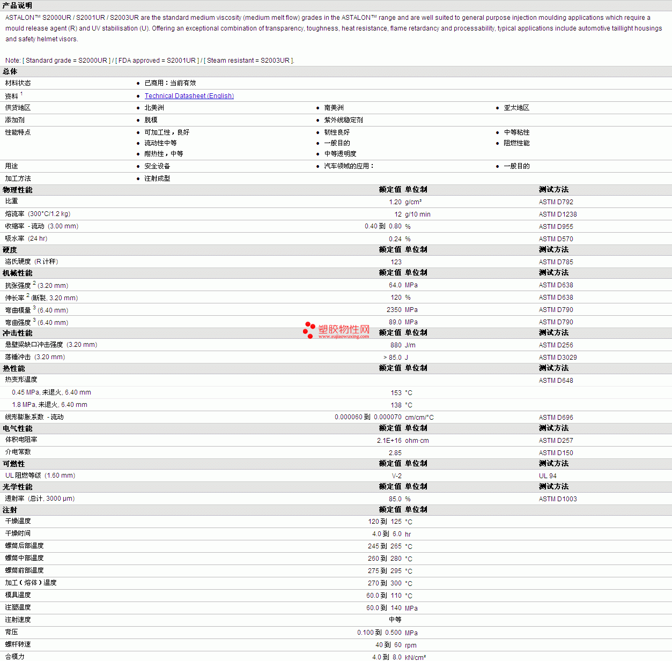Click the MPa unit in 背压 row
The width and height of the screenshot is (672, 661).
tap(411, 633)
